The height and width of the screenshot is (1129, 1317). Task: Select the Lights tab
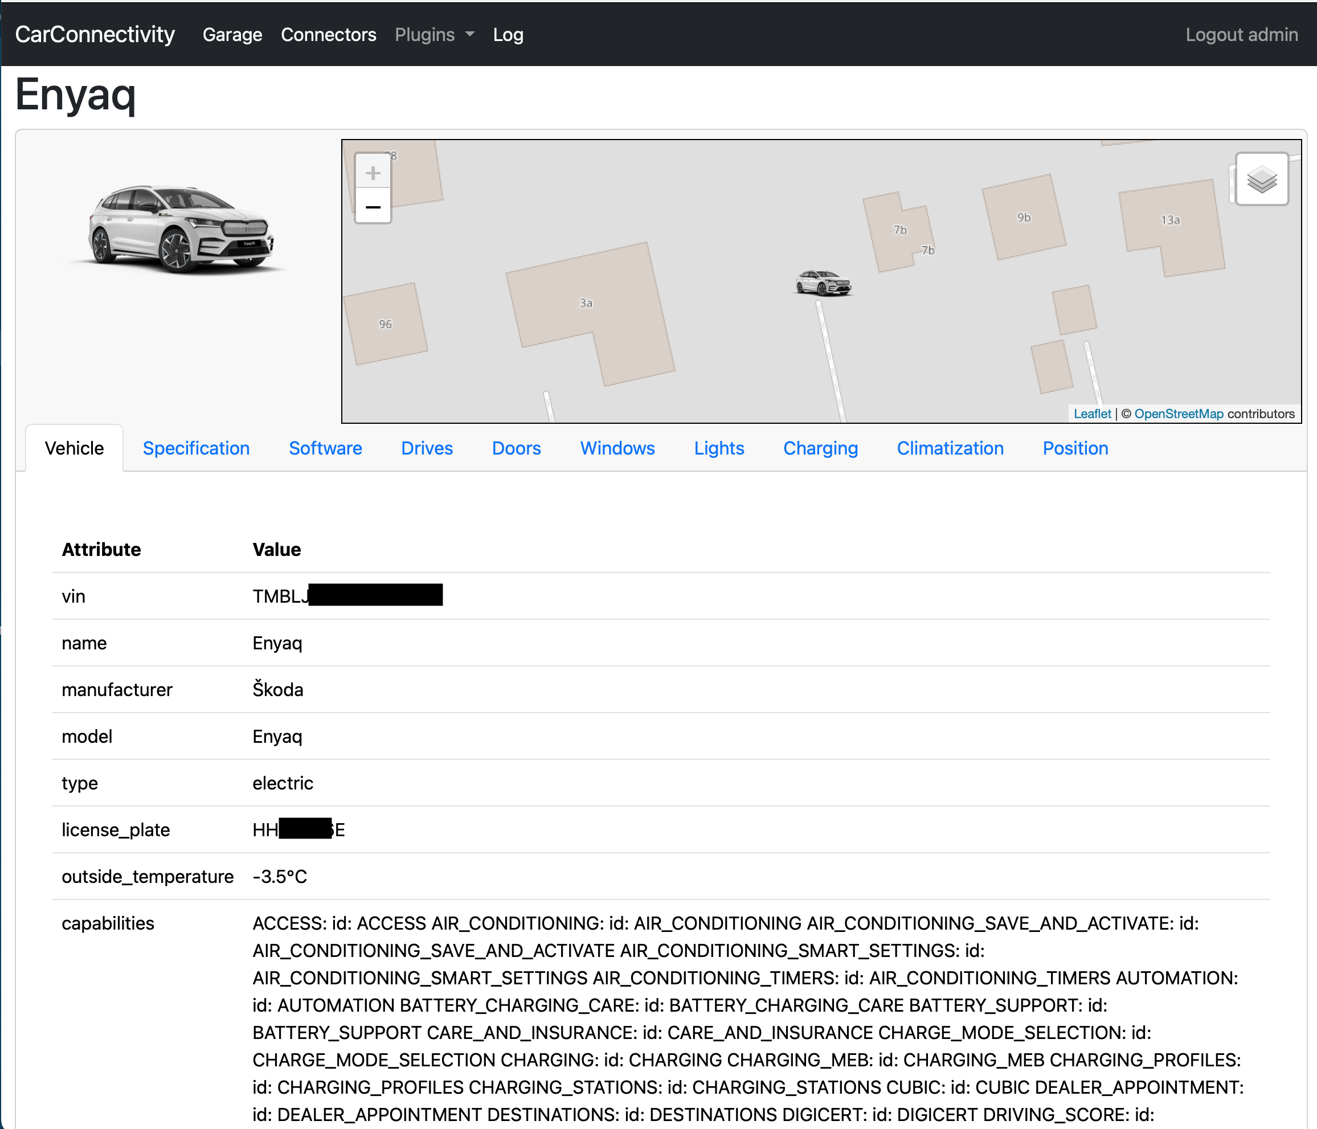[718, 448]
